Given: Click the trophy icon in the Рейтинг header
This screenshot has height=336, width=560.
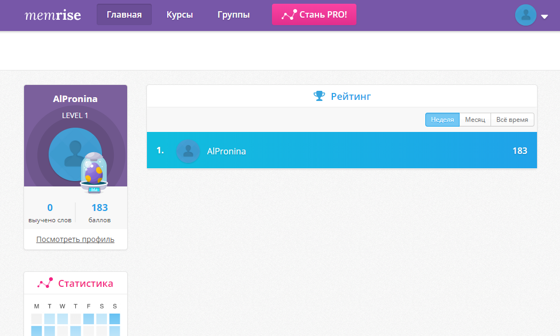Looking at the screenshot, I should pyautogui.click(x=320, y=96).
